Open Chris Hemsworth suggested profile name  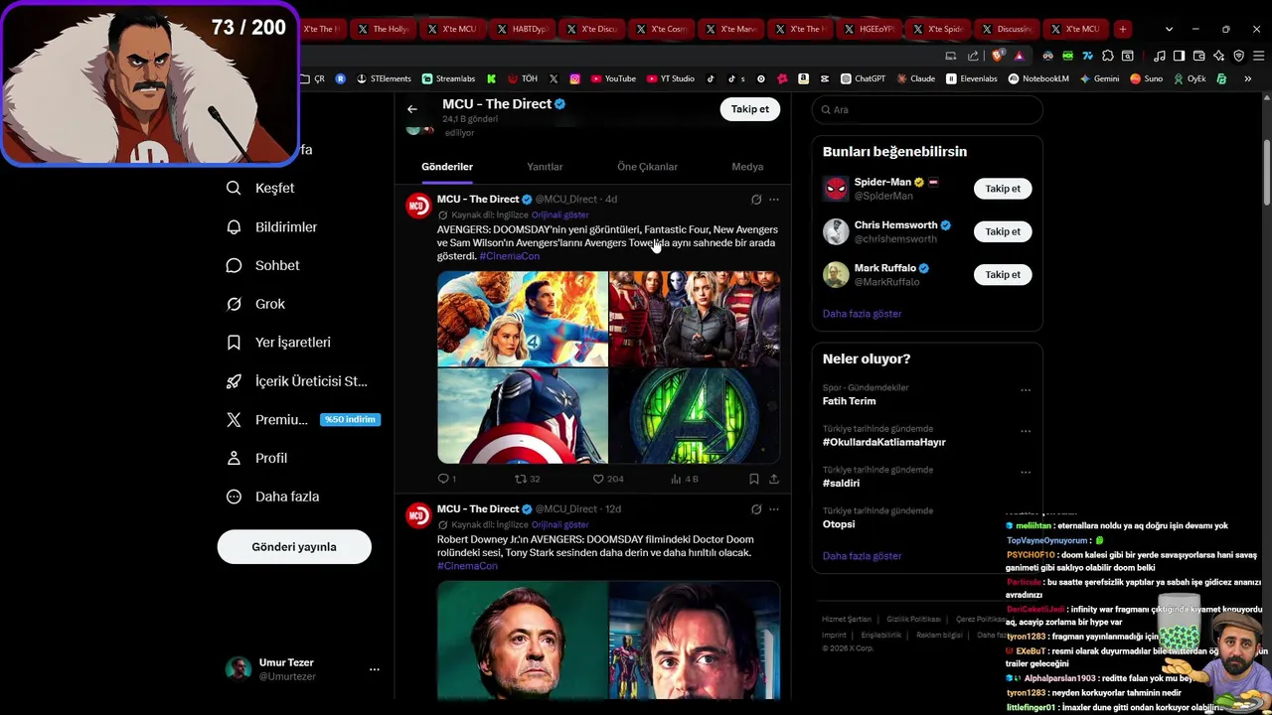895,225
